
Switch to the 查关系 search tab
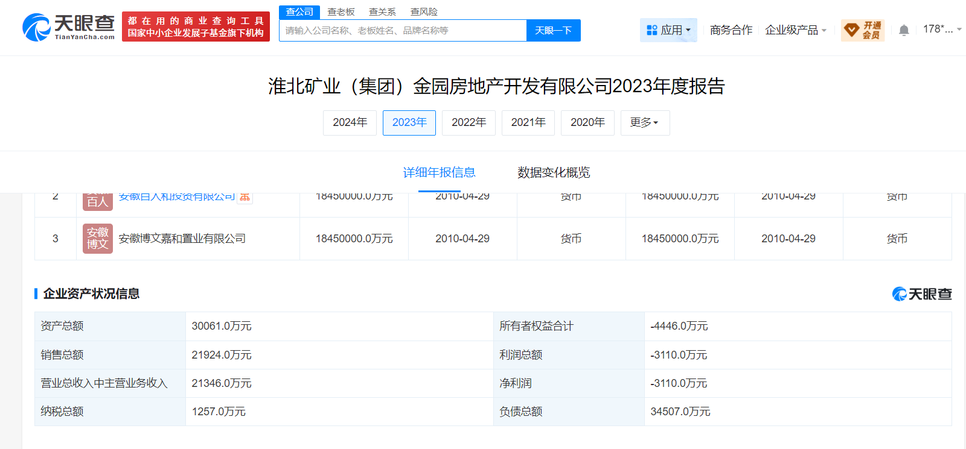382,12
